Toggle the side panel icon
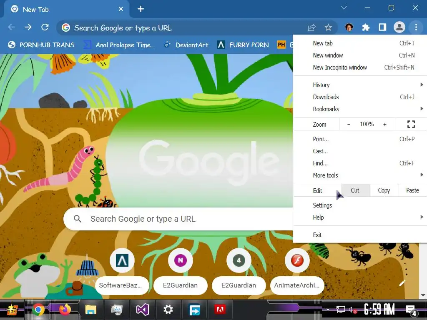 coord(382,27)
